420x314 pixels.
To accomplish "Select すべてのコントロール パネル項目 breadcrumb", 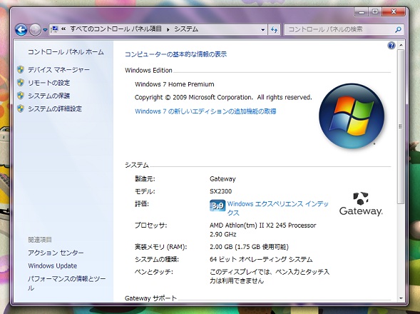I will 116,29.
